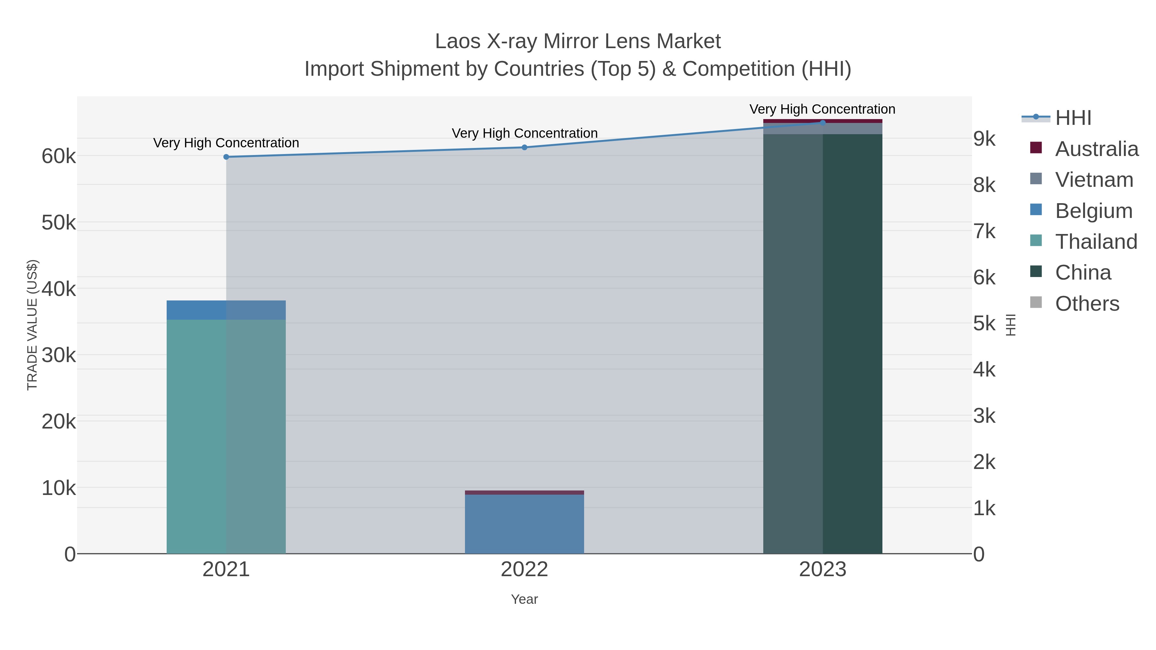Toggle the Thailand legend entry

(1083, 242)
